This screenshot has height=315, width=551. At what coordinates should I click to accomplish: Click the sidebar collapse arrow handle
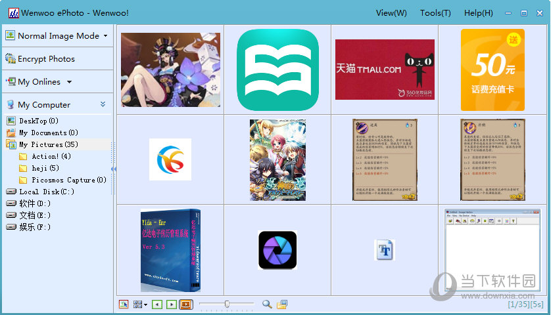[x=113, y=169]
